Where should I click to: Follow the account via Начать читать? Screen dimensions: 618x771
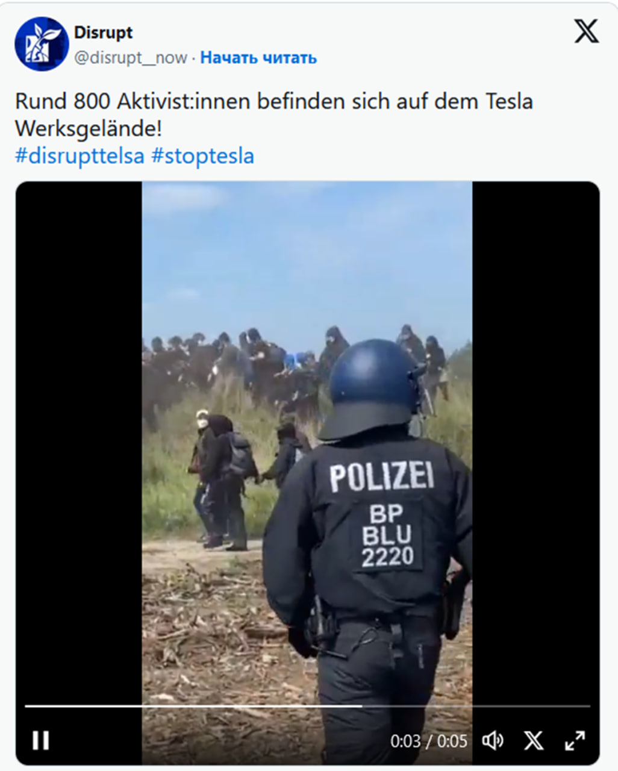pyautogui.click(x=258, y=58)
